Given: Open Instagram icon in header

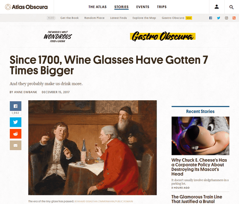Looking at the screenshot, I should (x=226, y=18).
